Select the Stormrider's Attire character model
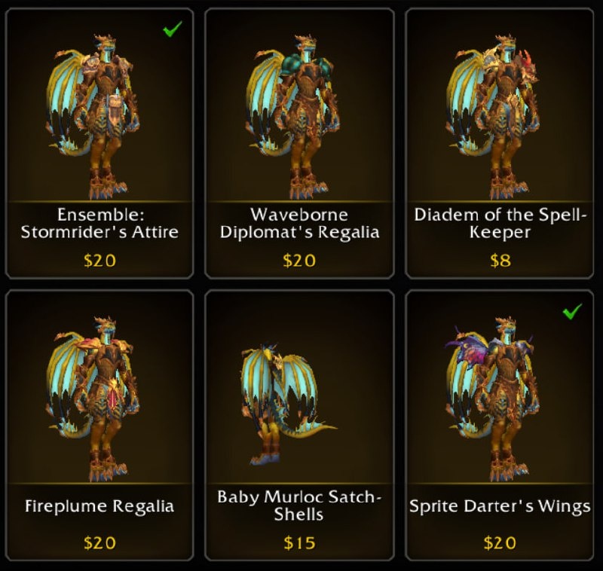 pyautogui.click(x=94, y=118)
